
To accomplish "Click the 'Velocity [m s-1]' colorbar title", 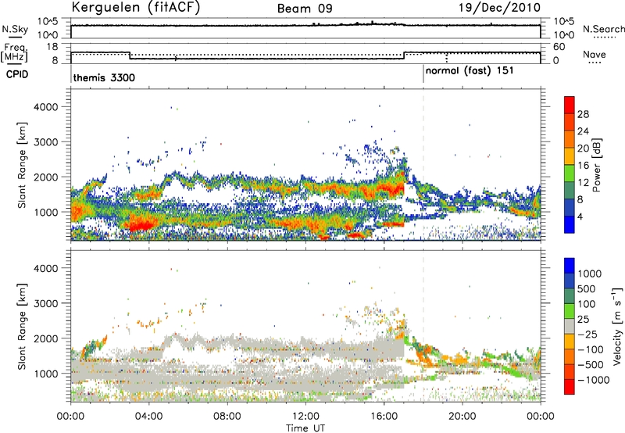I will pyautogui.click(x=618, y=326).
